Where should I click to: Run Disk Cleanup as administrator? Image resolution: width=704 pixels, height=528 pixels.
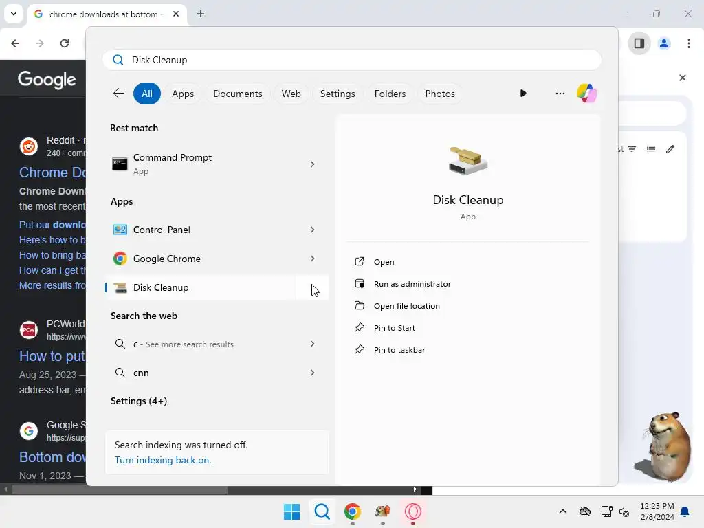pos(412,284)
